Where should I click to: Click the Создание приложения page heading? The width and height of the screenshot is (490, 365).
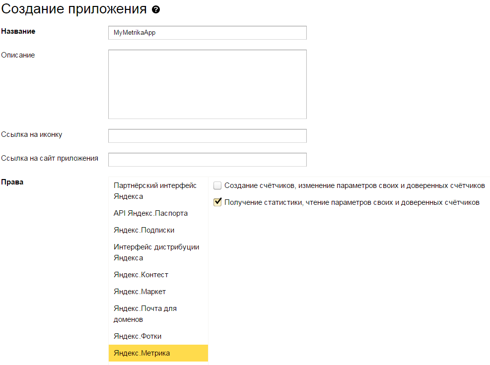pyautogui.click(x=73, y=9)
